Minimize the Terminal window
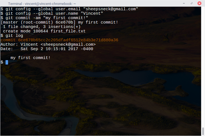The image size is (205, 136). (184, 3)
